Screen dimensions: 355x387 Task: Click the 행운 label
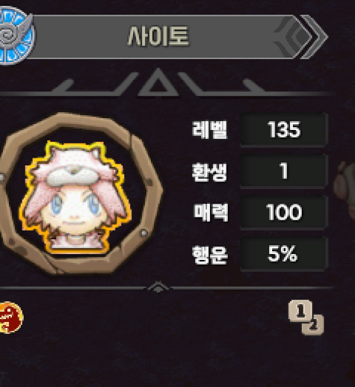point(210,255)
